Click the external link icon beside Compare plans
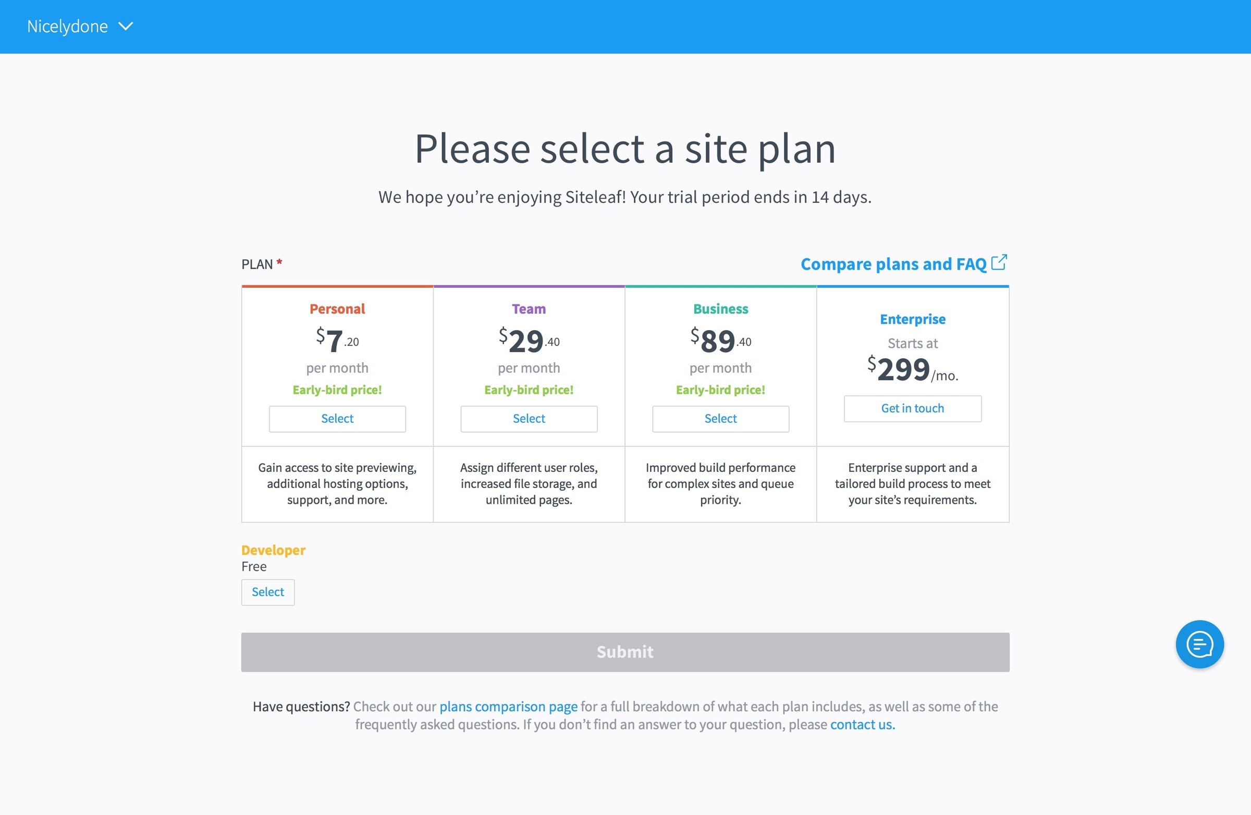1251x815 pixels. pyautogui.click(x=999, y=262)
